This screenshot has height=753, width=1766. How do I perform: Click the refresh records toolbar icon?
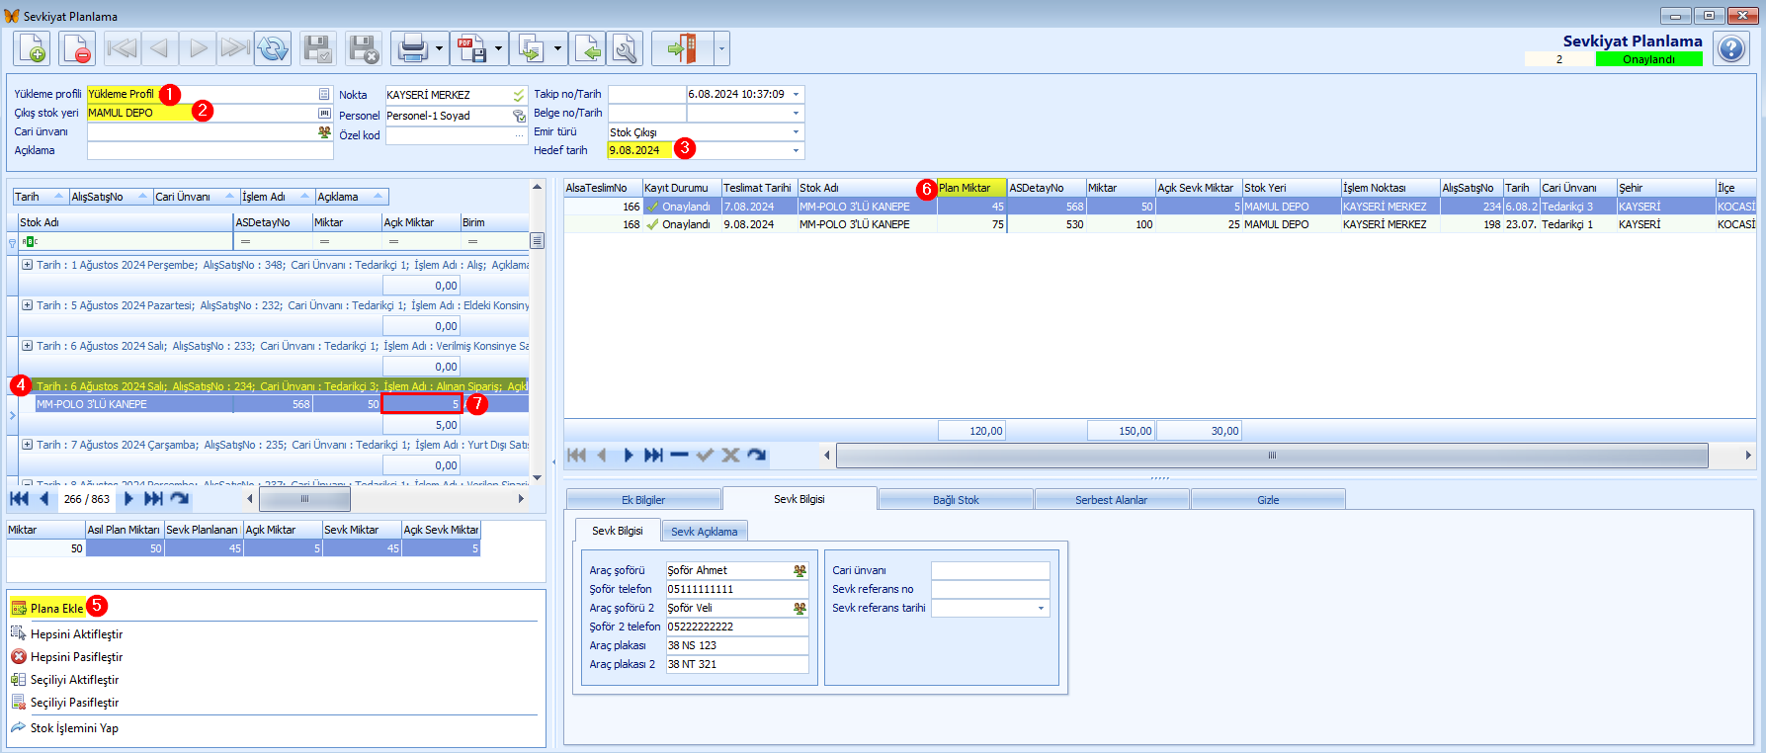point(273,48)
